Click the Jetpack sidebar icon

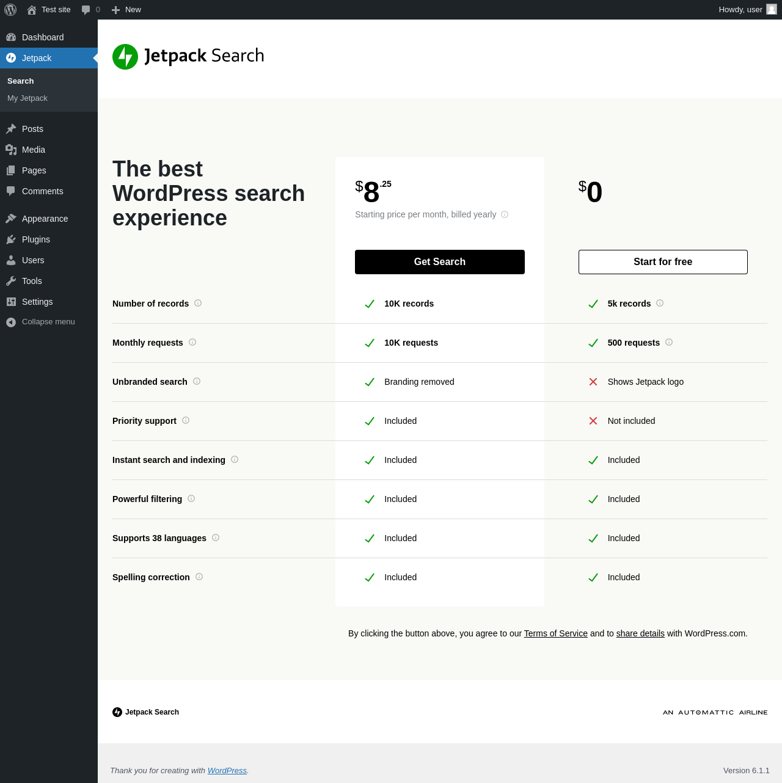coord(11,58)
